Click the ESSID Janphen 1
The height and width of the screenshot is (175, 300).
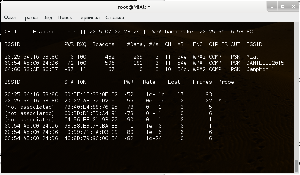coord(261,69)
